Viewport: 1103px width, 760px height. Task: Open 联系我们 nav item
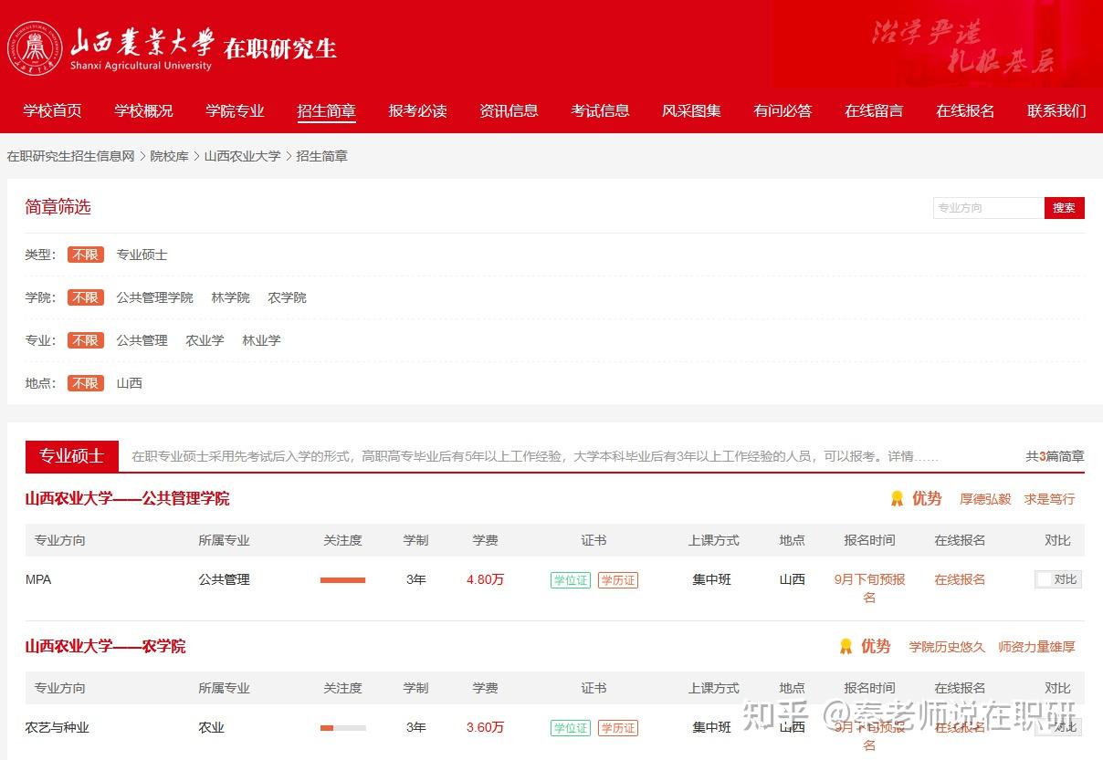pos(1056,110)
